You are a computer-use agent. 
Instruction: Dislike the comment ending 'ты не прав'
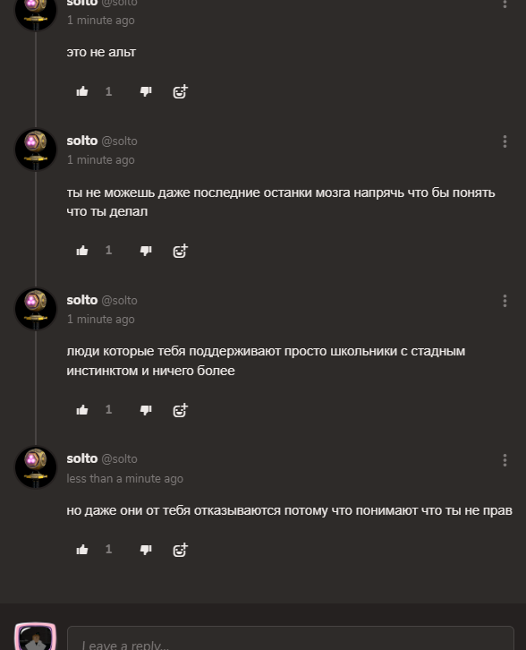(x=146, y=550)
